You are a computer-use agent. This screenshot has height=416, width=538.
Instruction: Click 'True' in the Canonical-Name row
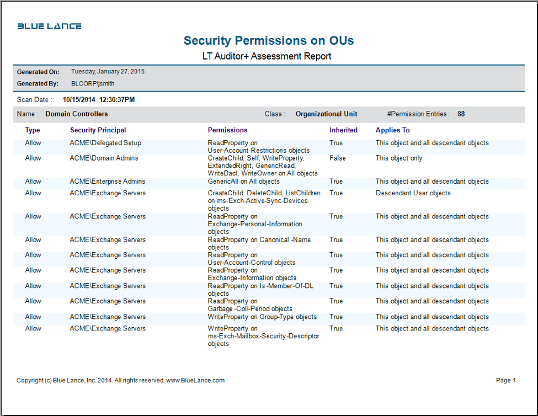[x=336, y=239]
